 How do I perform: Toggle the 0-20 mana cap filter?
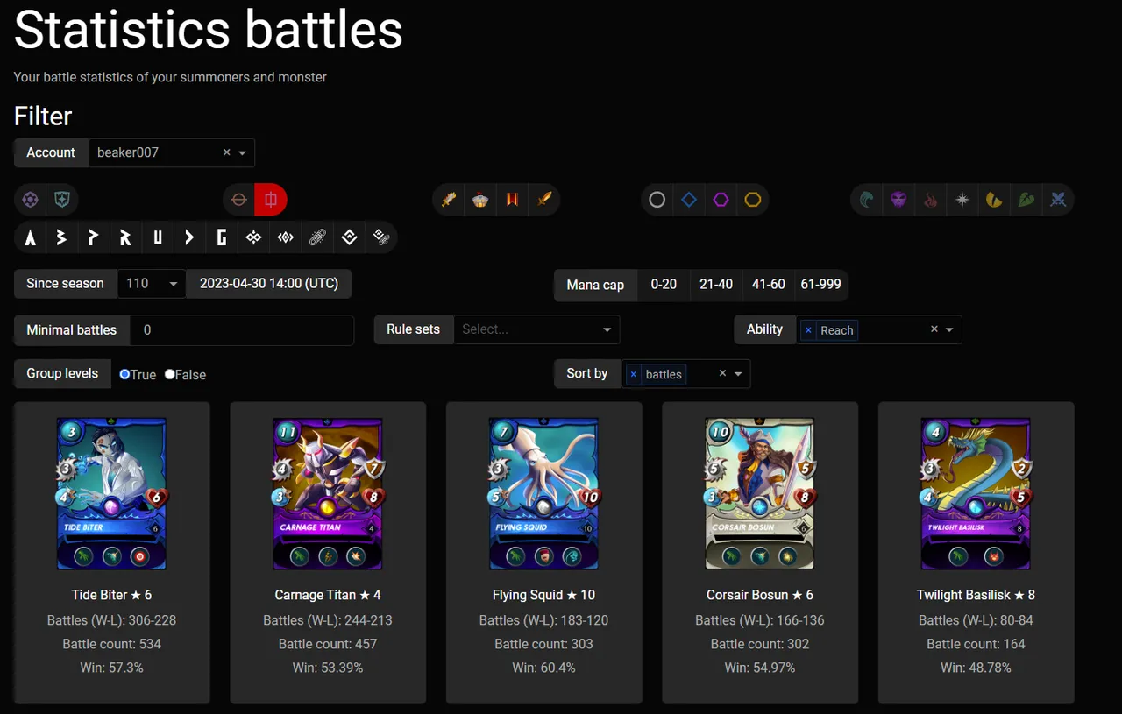(664, 285)
